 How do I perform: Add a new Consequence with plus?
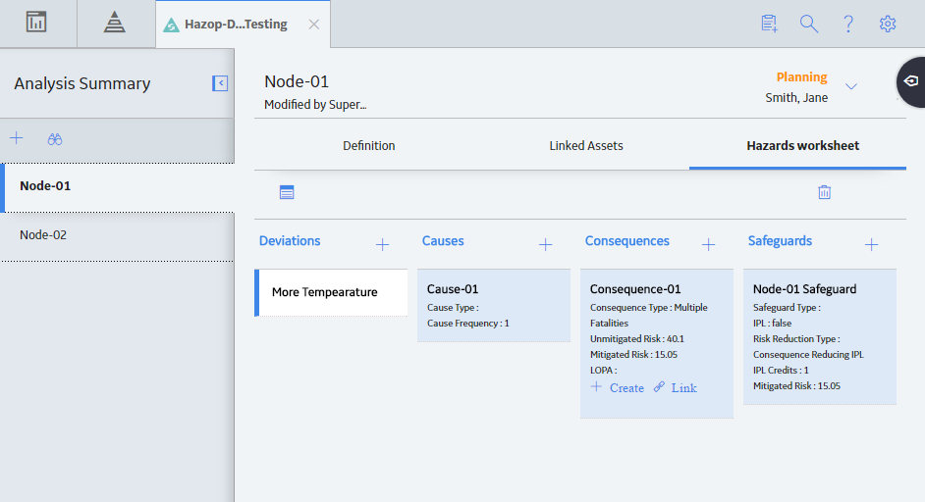click(x=708, y=244)
